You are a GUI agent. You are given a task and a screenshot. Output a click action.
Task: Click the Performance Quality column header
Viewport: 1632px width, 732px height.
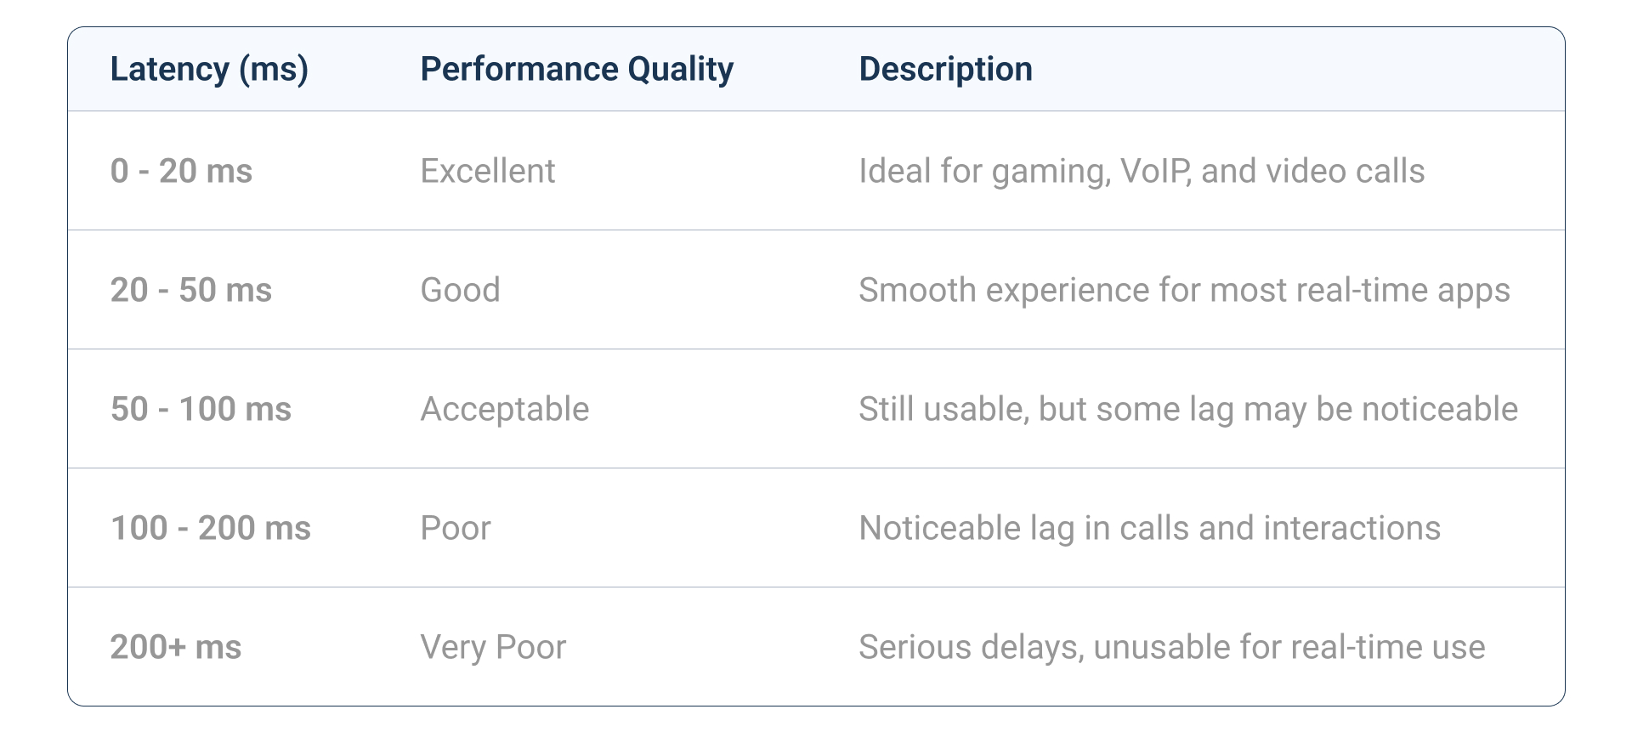pos(576,69)
